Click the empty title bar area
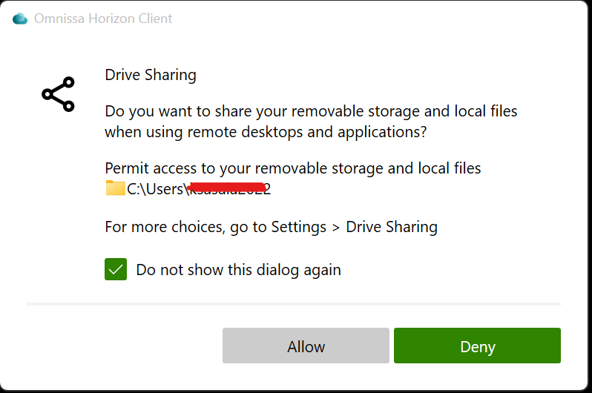 [371, 19]
